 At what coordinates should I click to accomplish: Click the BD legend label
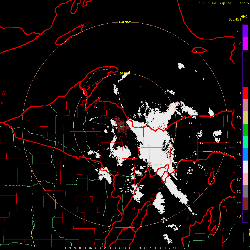(238, 118)
